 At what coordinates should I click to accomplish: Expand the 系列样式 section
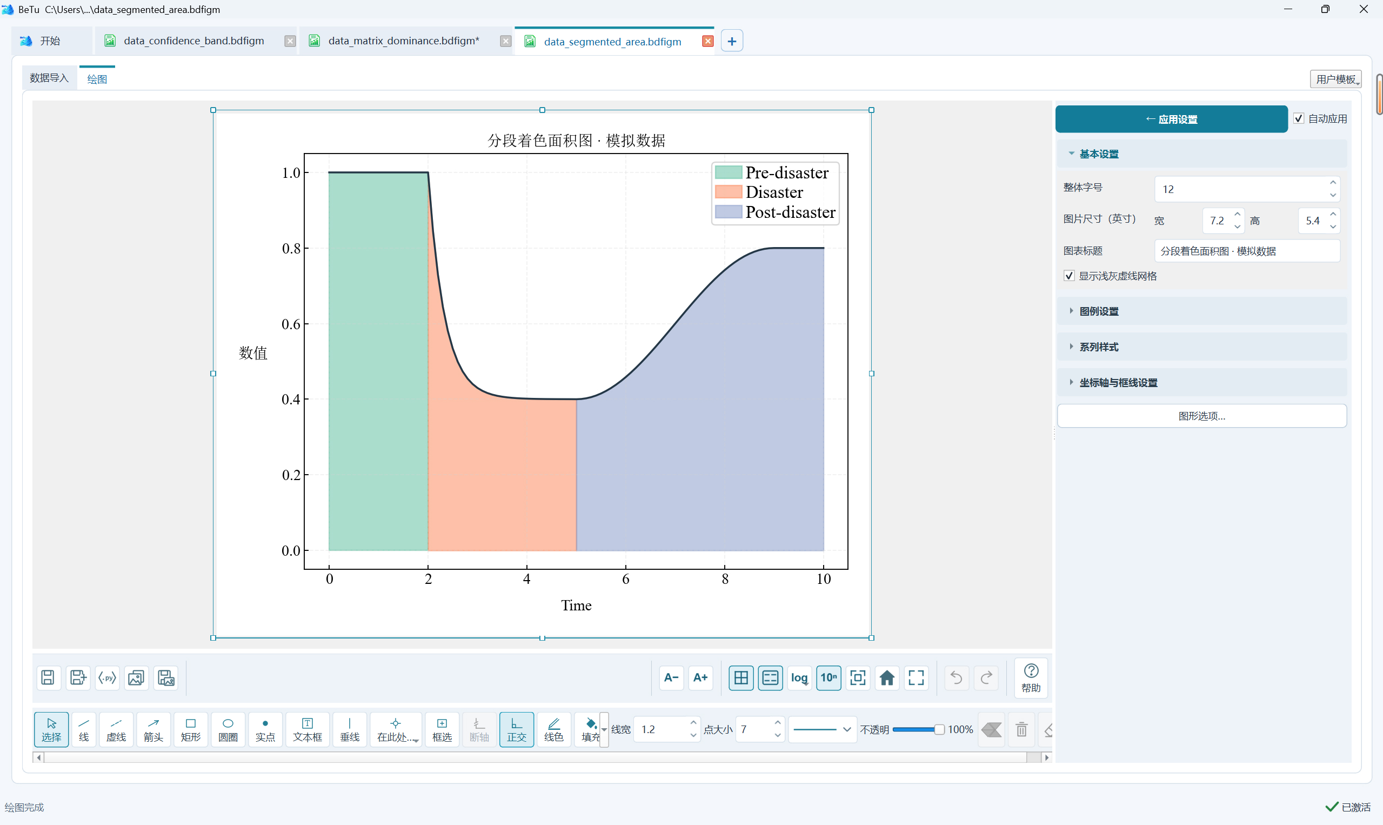click(1201, 347)
